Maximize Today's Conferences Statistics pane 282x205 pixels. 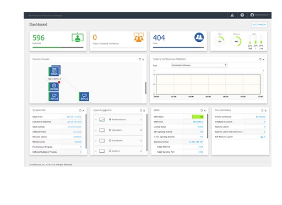coord(260,59)
